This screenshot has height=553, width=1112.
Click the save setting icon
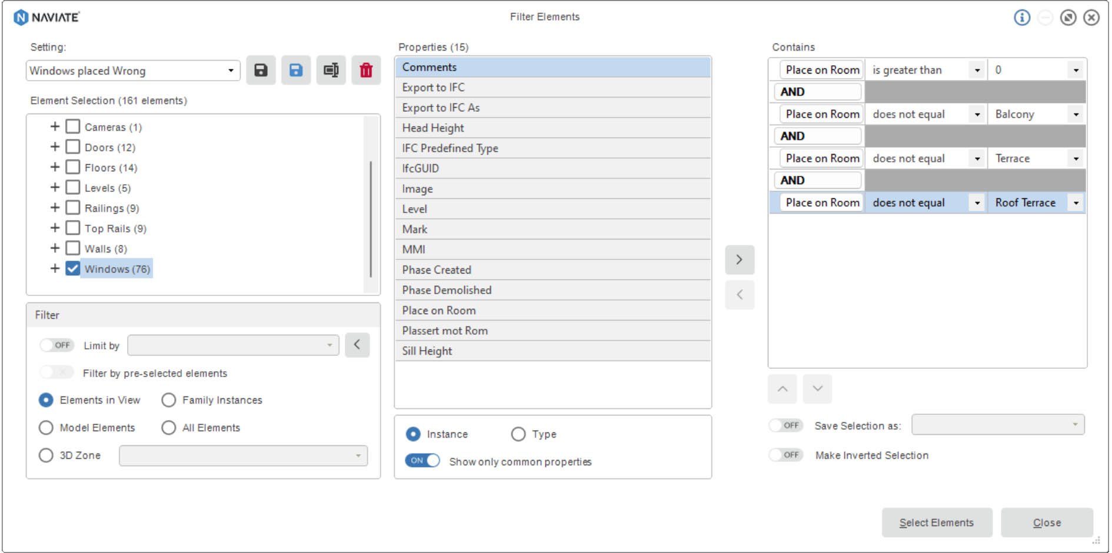click(x=261, y=69)
